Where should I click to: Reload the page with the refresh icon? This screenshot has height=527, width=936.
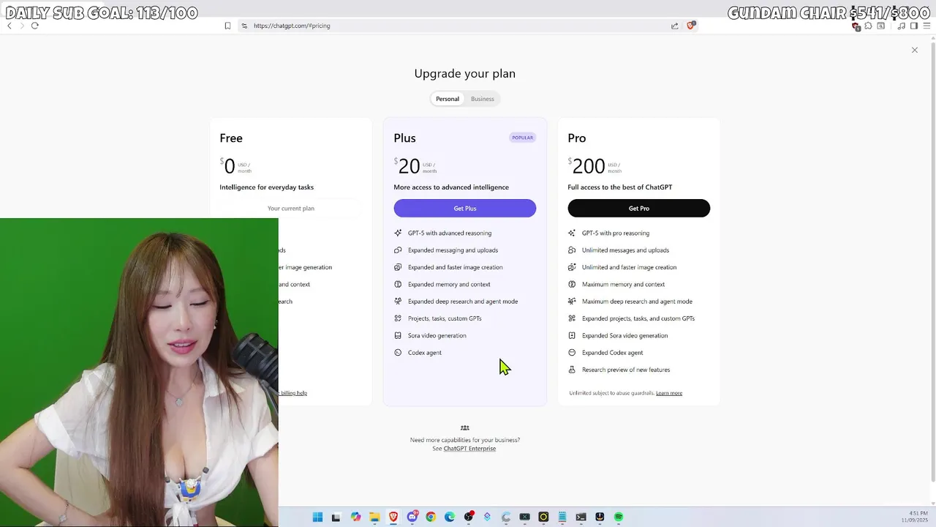pos(34,26)
